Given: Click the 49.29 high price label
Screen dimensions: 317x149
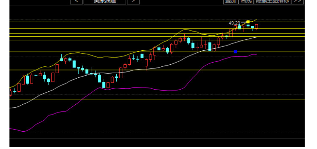Looking at the screenshot, I should pos(234,23).
